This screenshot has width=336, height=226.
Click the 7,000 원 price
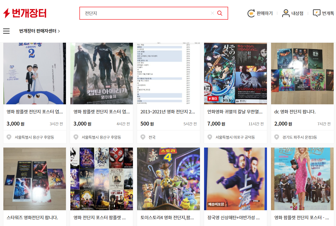click(x=216, y=124)
